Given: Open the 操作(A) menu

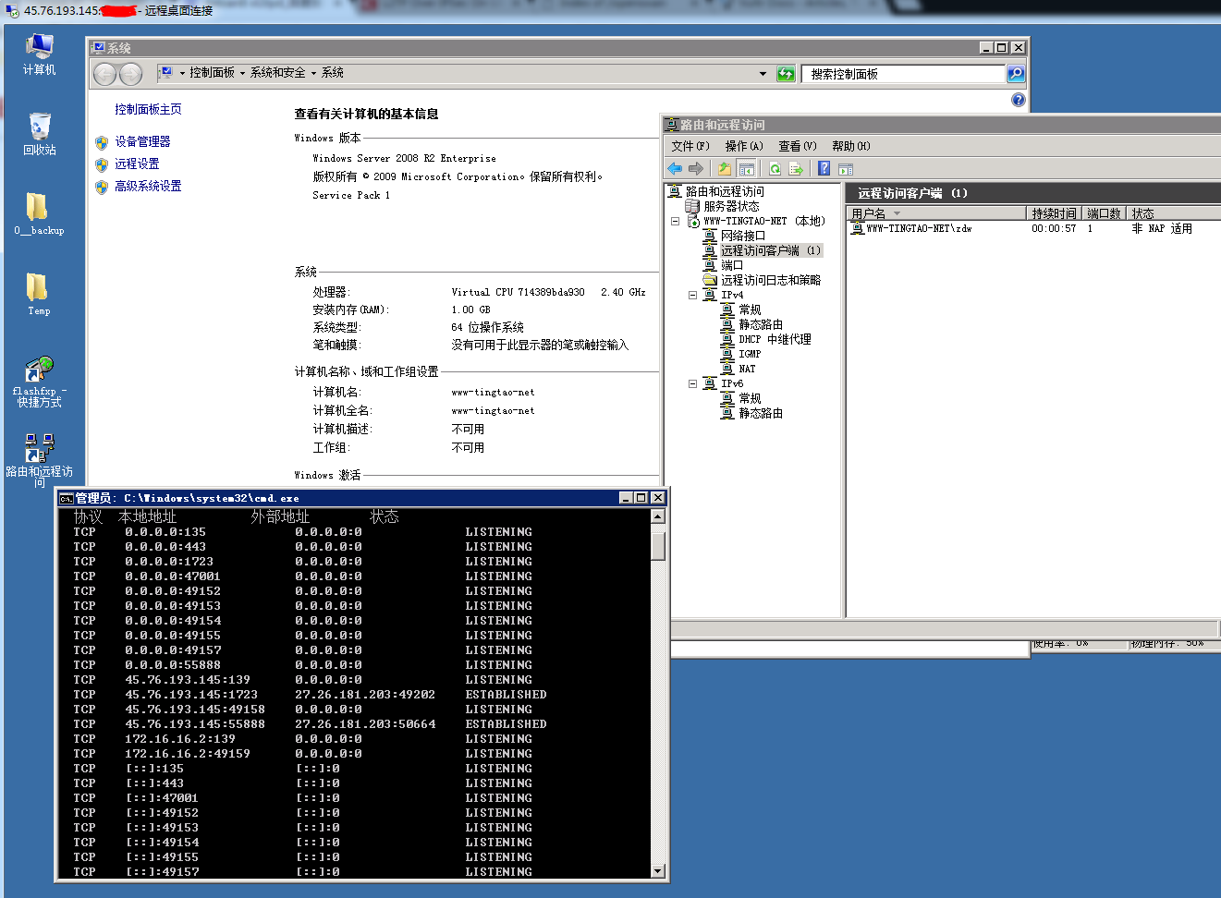Looking at the screenshot, I should pyautogui.click(x=744, y=146).
